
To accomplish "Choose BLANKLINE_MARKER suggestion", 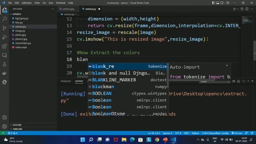I will click(x=127, y=80).
